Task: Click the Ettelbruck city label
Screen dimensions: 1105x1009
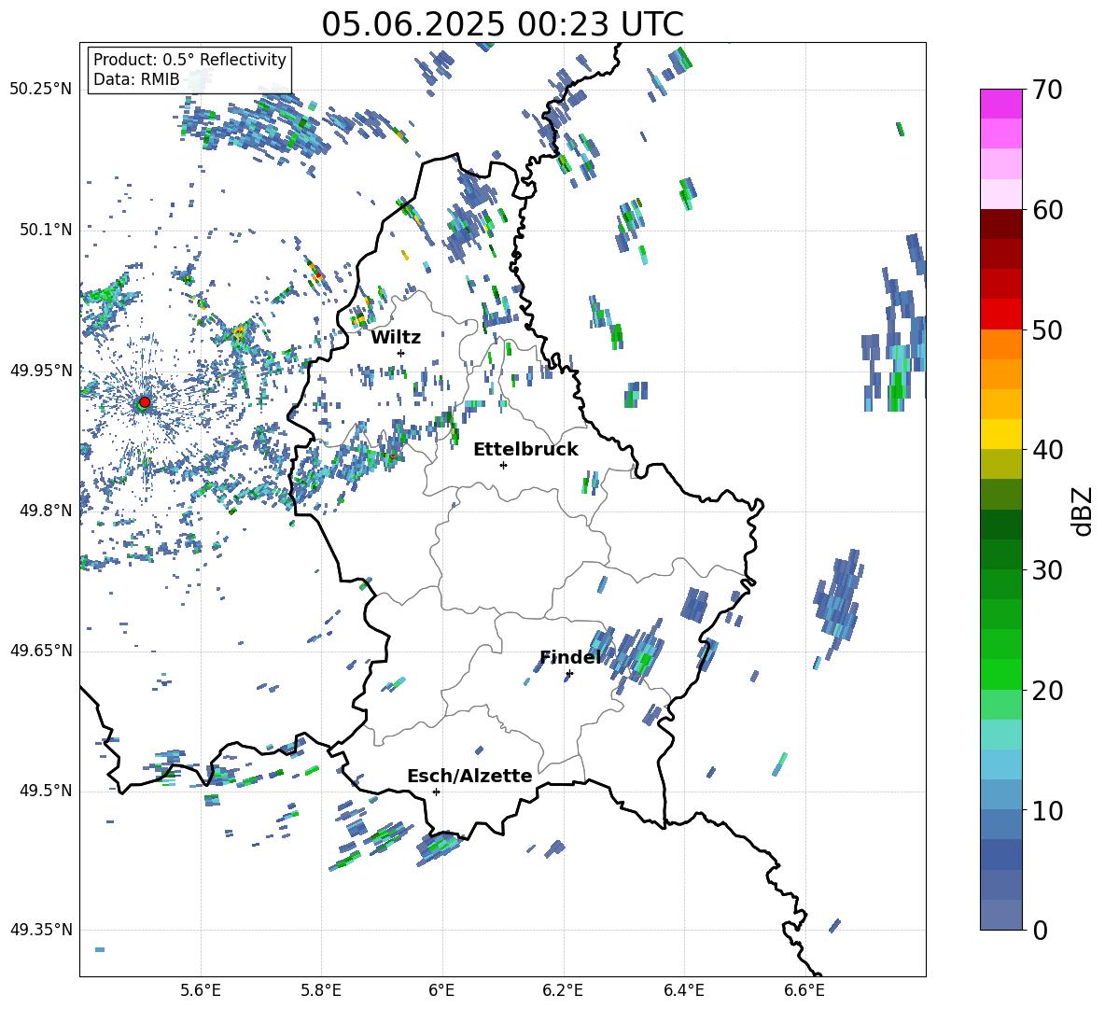Action: pyautogui.click(x=525, y=450)
